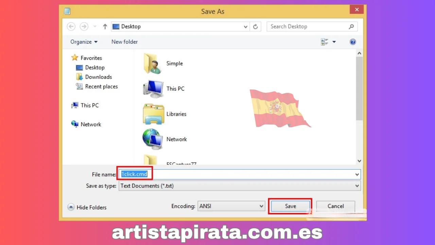The image size is (435, 245).
Task: Open the Help question mark icon
Action: (353, 42)
